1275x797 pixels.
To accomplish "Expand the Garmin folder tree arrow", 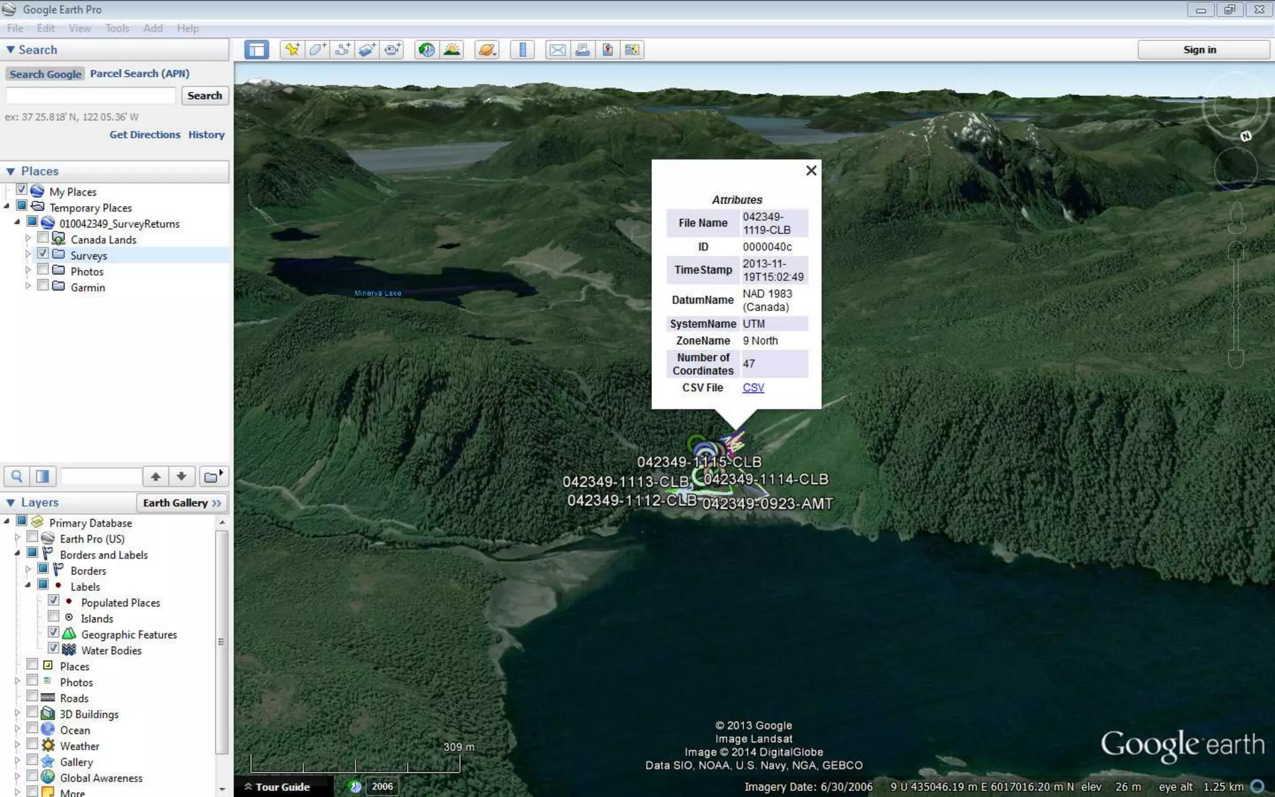I will [x=27, y=286].
